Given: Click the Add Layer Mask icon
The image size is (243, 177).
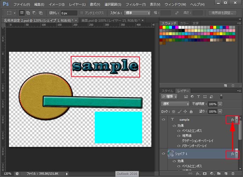Looking at the screenshot, I should 205,173.
